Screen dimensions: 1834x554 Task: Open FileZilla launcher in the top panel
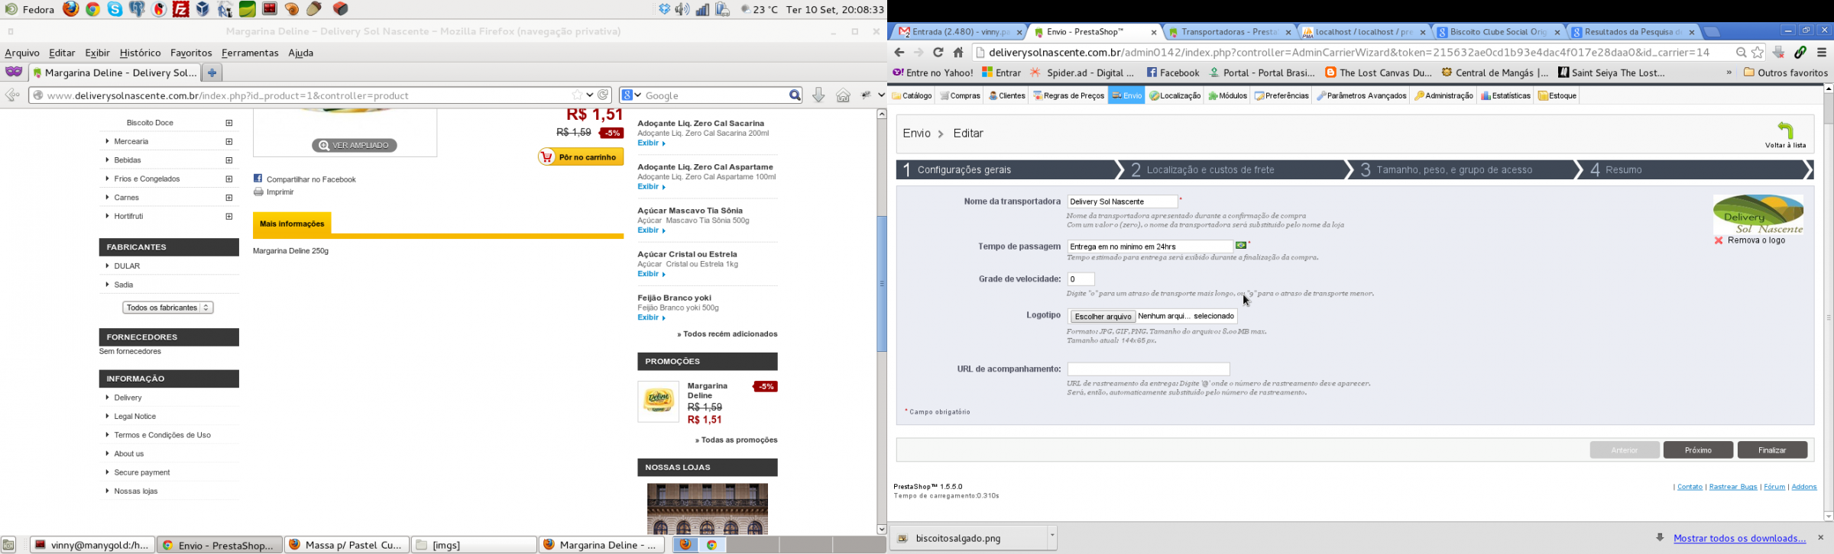[181, 9]
